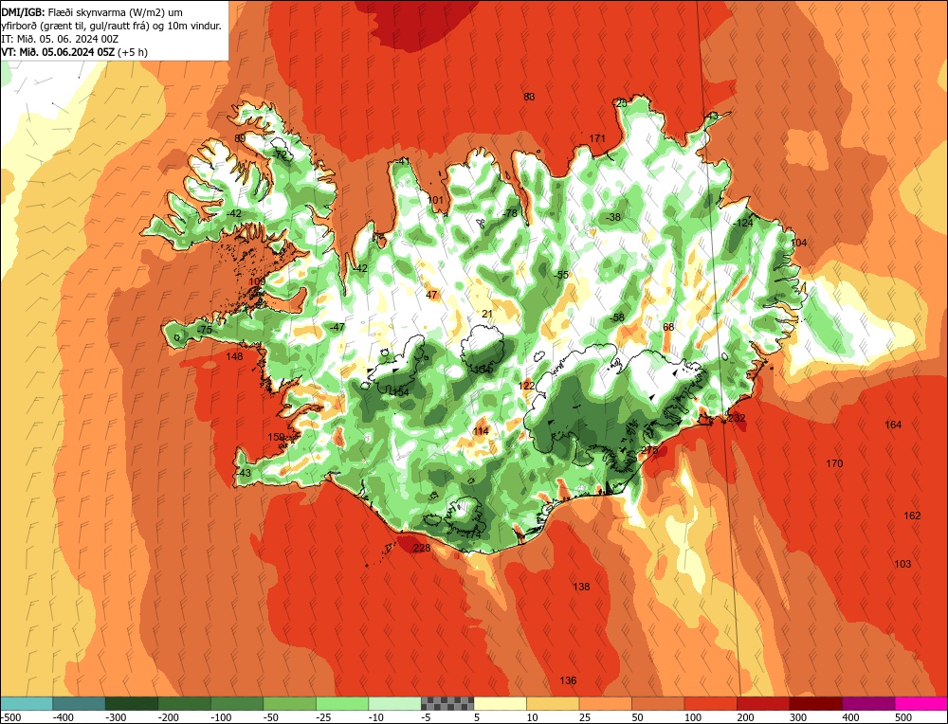Click the value -58 on the map
The image size is (948, 724).
coord(617,317)
